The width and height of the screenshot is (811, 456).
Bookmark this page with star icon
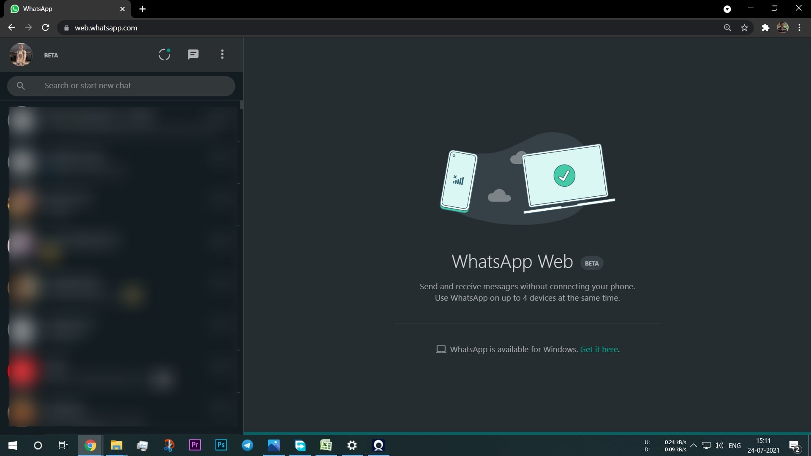tap(744, 28)
